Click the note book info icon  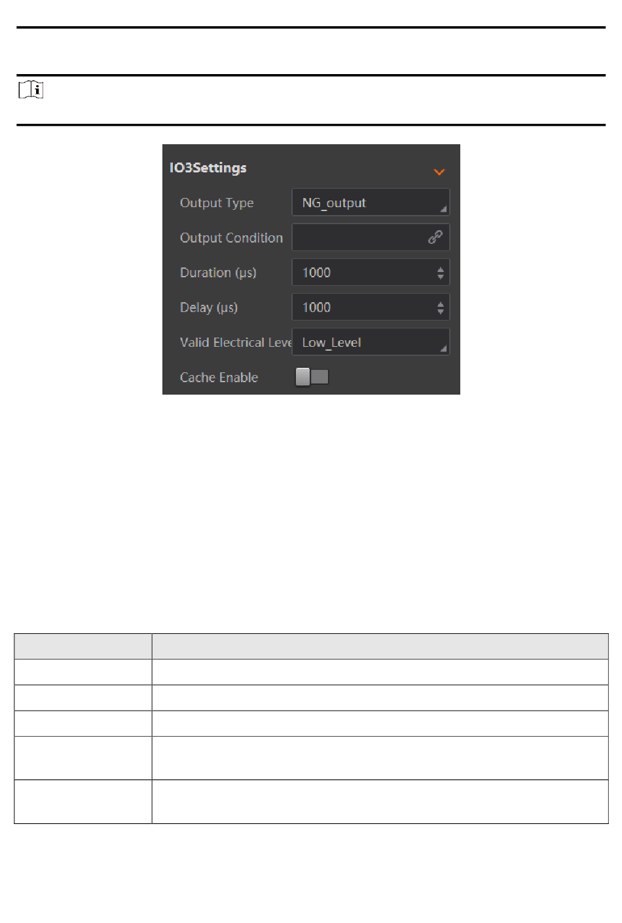(31, 90)
